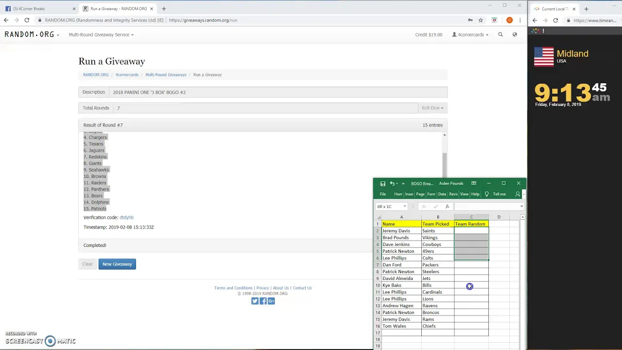
Task: Click the Excel Undo arrow
Action: point(392,184)
